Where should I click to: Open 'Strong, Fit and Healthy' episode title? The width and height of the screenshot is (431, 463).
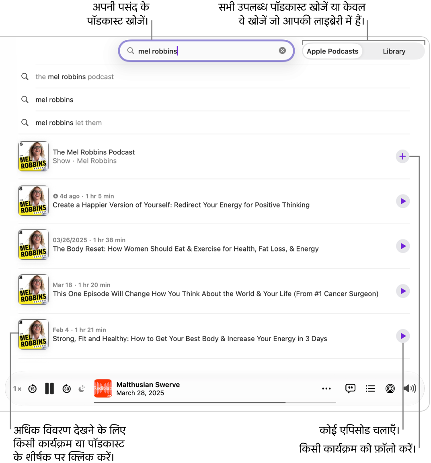point(190,339)
